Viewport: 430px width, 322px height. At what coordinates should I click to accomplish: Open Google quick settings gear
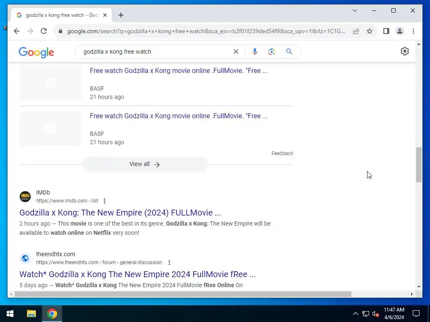click(404, 51)
